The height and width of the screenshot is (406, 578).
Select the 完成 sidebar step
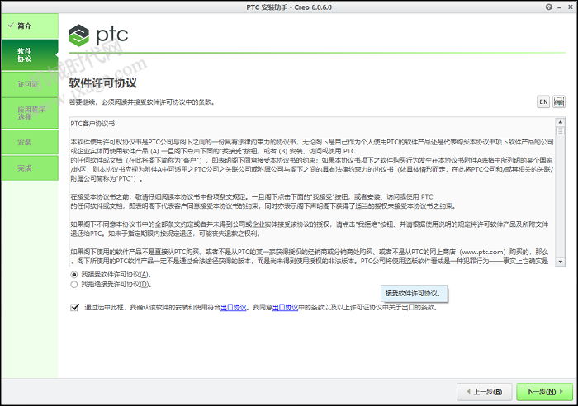30,168
